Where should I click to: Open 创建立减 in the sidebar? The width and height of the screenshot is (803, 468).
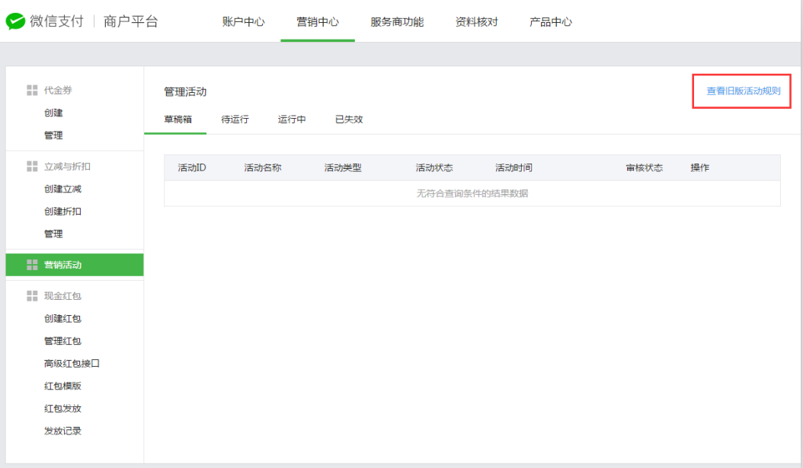[x=62, y=189]
